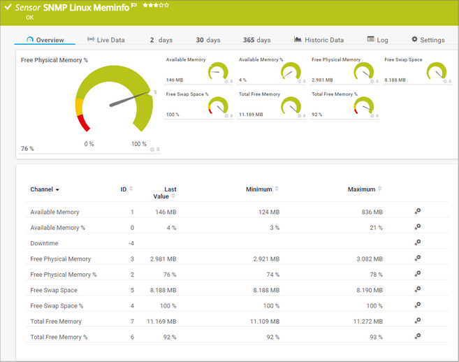Click gear icon in Free Swap Space row
Screen dimensions: 459x362
418,289
